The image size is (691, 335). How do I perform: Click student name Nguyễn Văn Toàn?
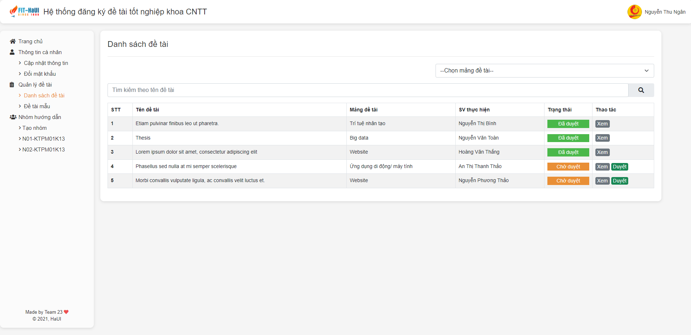point(478,138)
